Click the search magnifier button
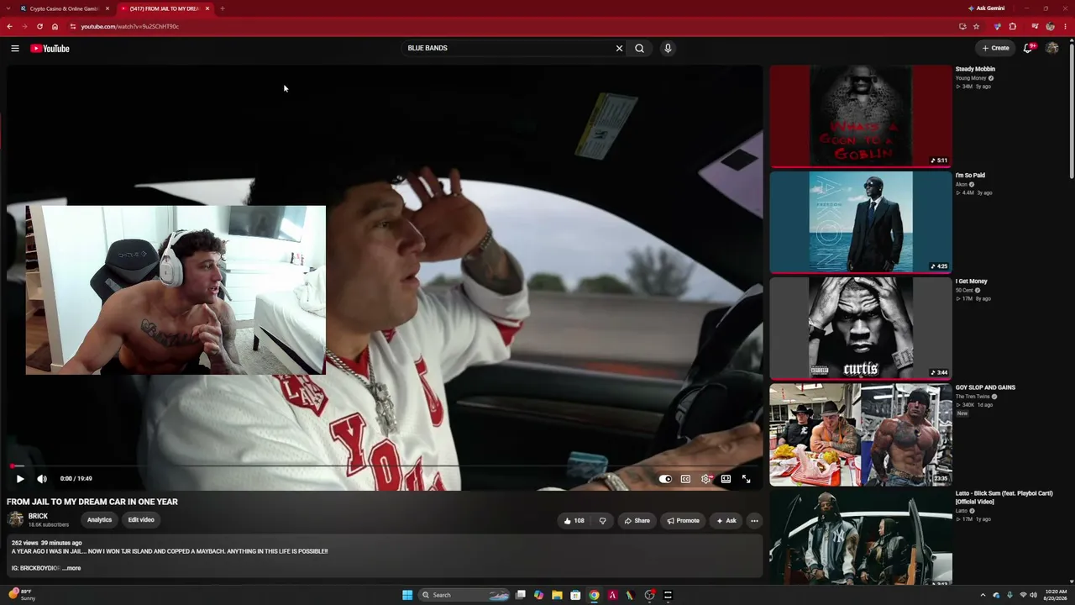This screenshot has height=605, width=1075. [x=639, y=49]
